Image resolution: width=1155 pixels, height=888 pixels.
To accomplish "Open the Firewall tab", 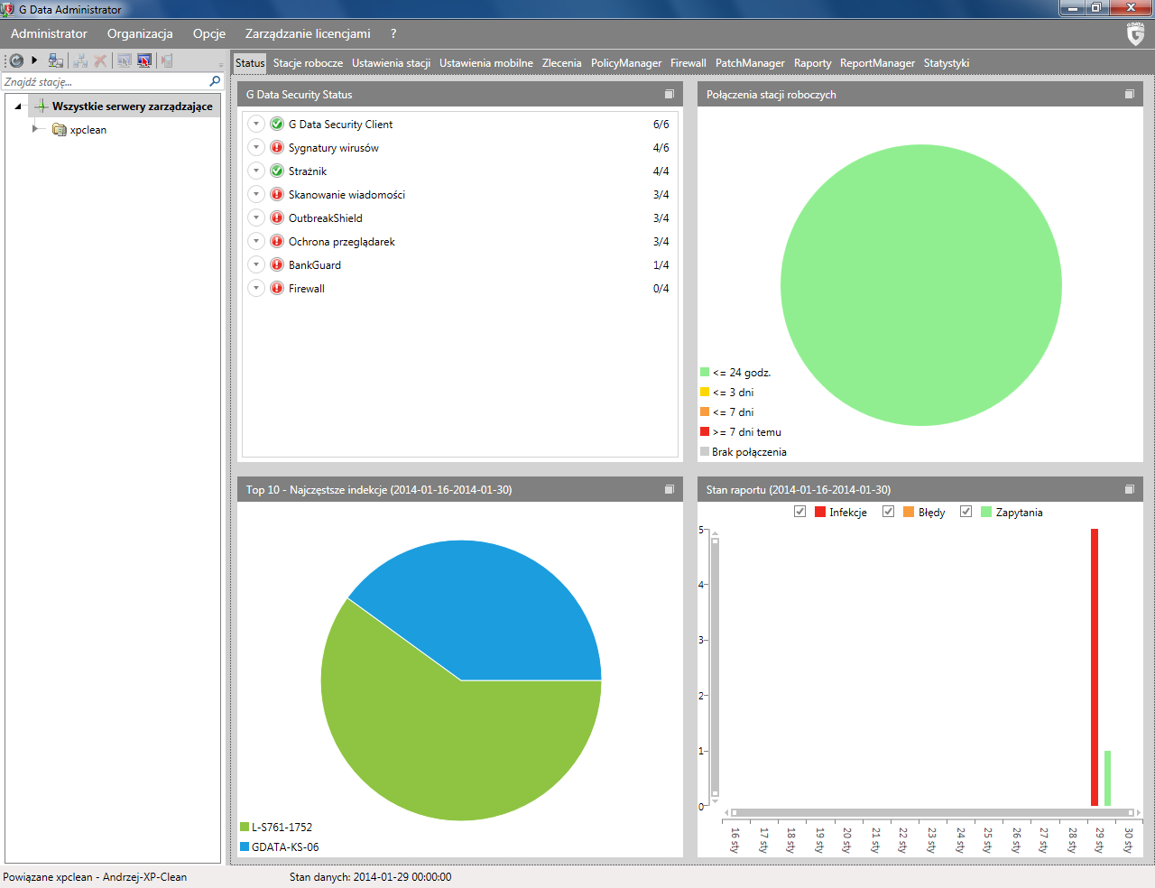I will pos(688,63).
